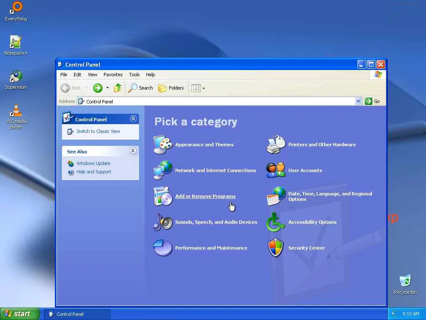The width and height of the screenshot is (426, 320).
Task: Open the Forward button history dropdown arrow
Action: click(x=108, y=88)
